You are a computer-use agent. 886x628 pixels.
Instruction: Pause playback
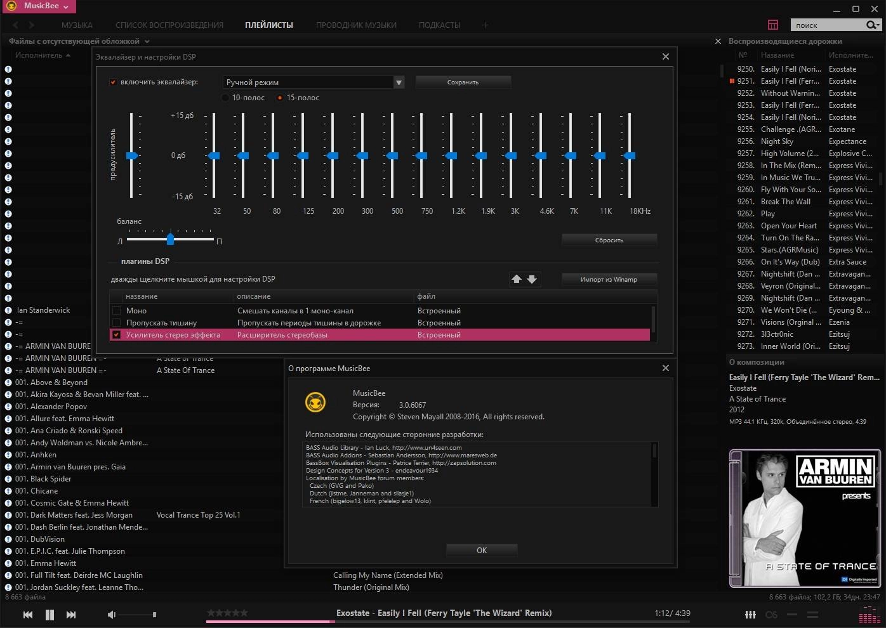pos(50,614)
